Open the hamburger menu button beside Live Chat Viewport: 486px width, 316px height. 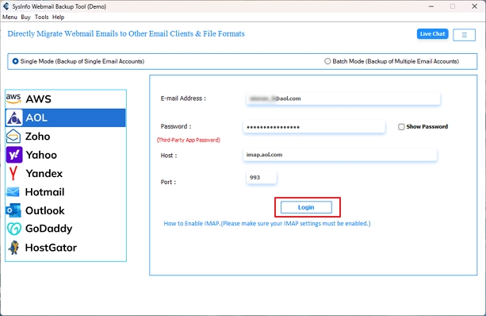point(464,35)
